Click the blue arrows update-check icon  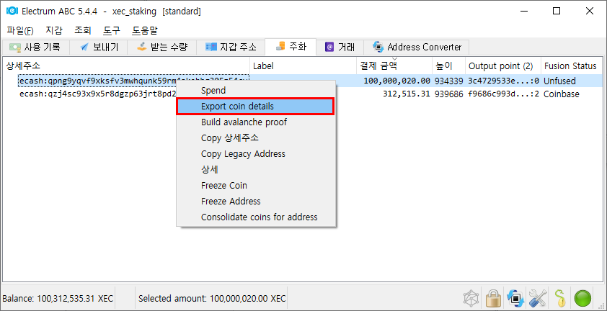coord(515,298)
